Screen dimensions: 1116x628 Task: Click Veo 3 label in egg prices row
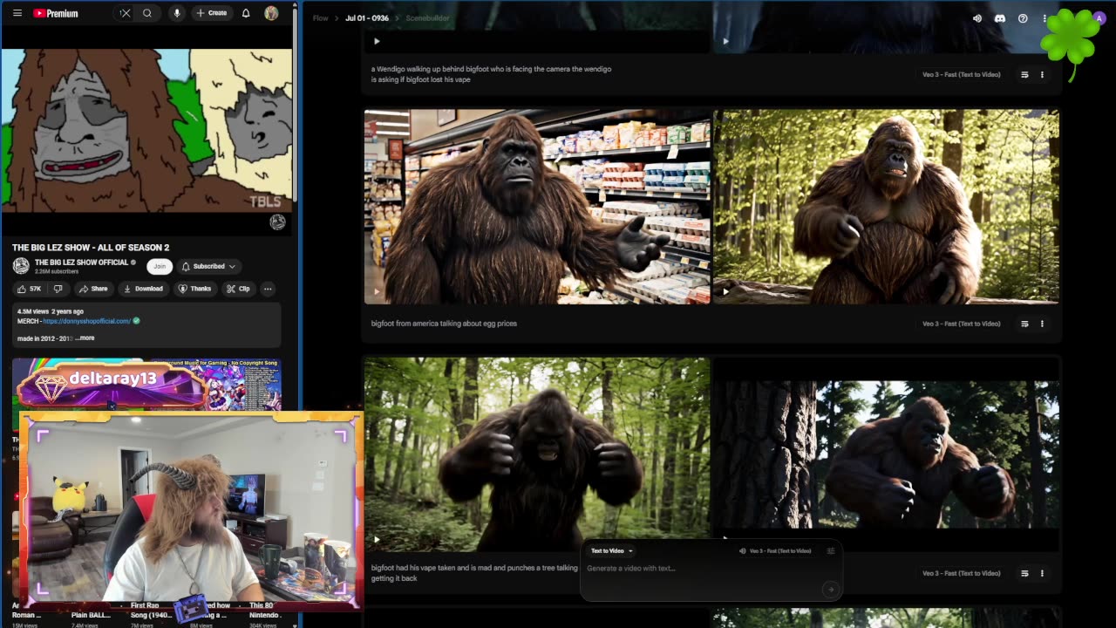(962, 324)
